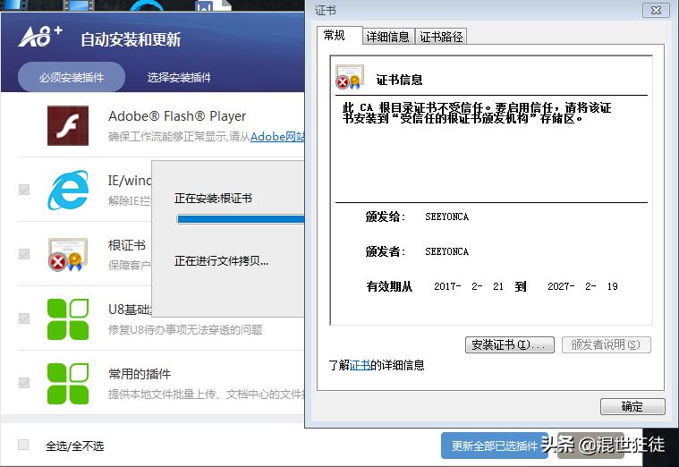Click the 自动安装和更新 title
679x467 pixels.
coord(131,39)
